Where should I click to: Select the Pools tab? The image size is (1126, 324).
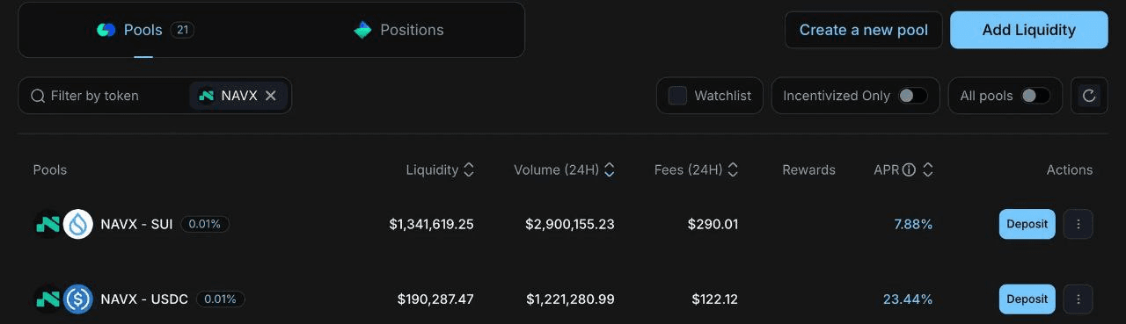point(144,30)
